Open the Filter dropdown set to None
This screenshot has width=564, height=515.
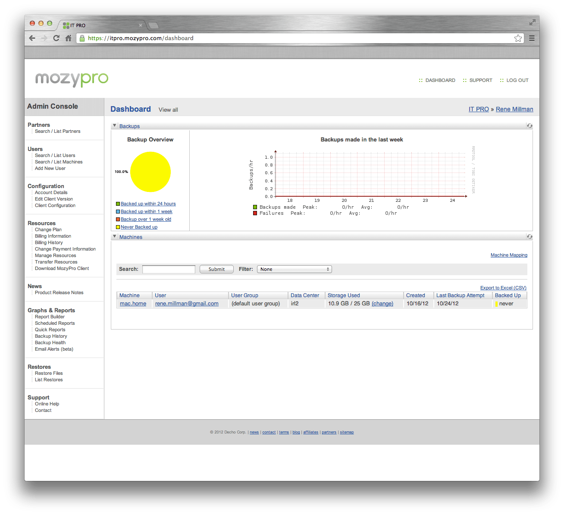pos(295,269)
